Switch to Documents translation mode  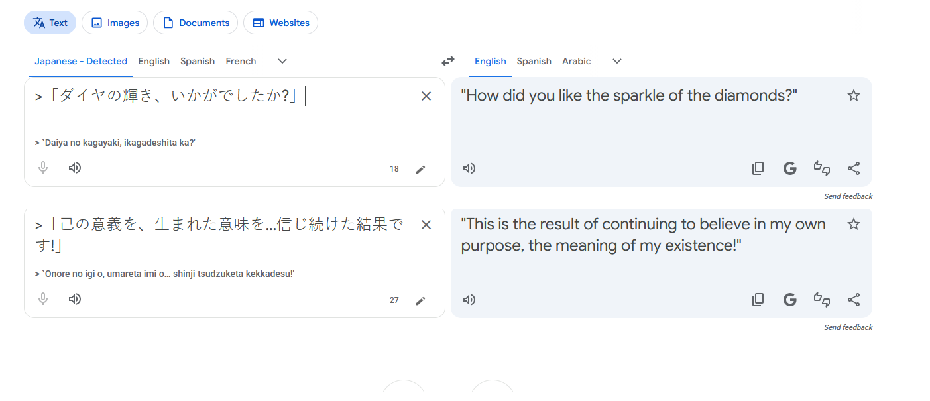[196, 23]
